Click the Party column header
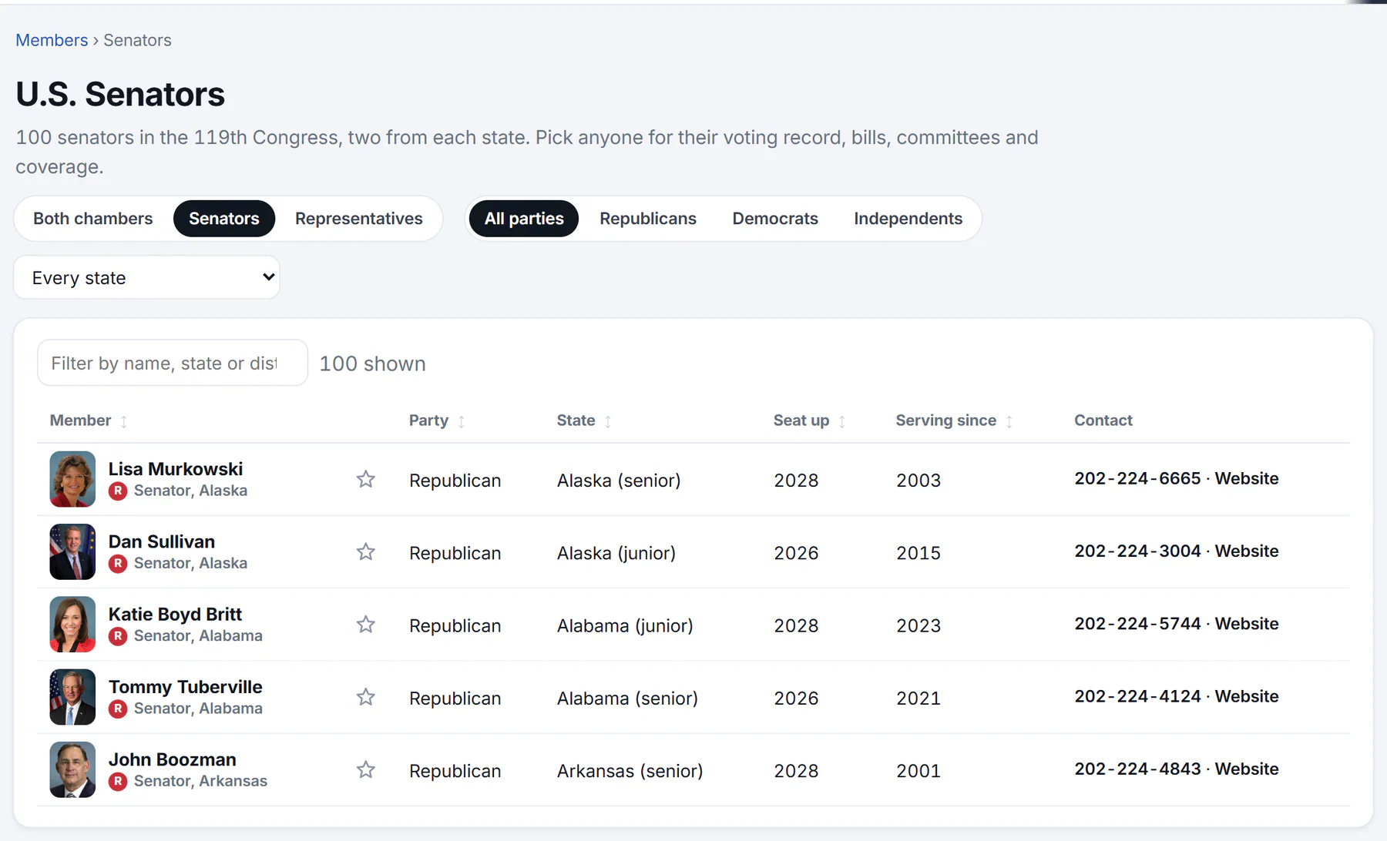The image size is (1387, 841). click(x=428, y=420)
